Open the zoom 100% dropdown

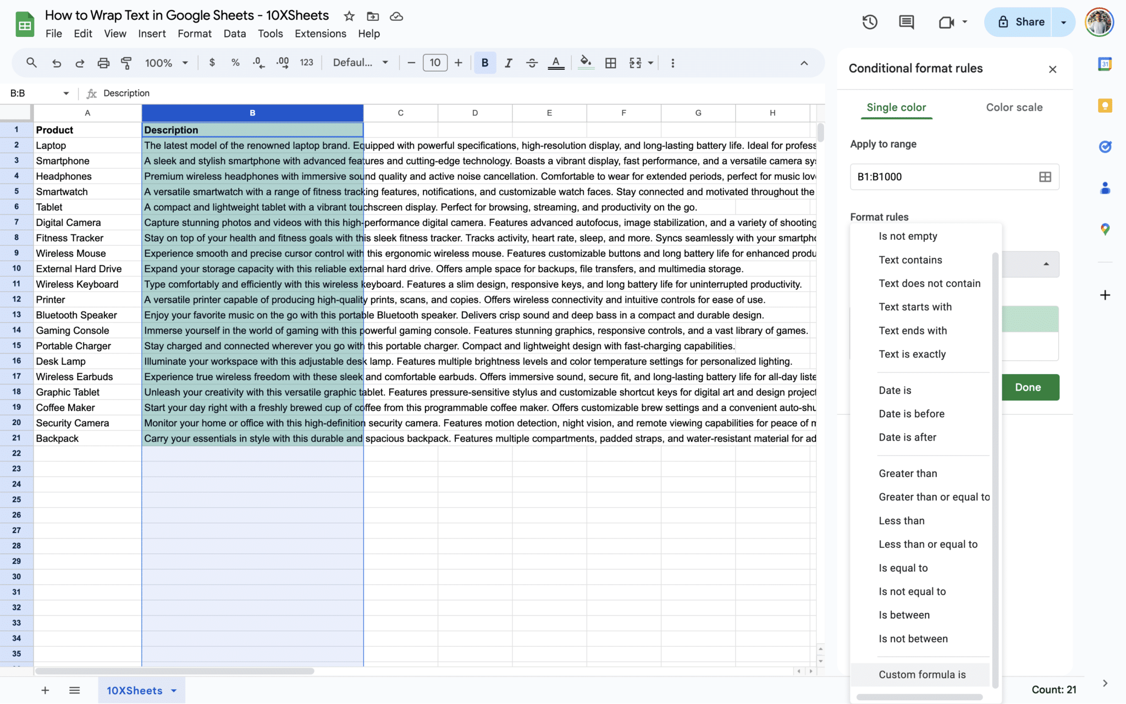coord(166,63)
